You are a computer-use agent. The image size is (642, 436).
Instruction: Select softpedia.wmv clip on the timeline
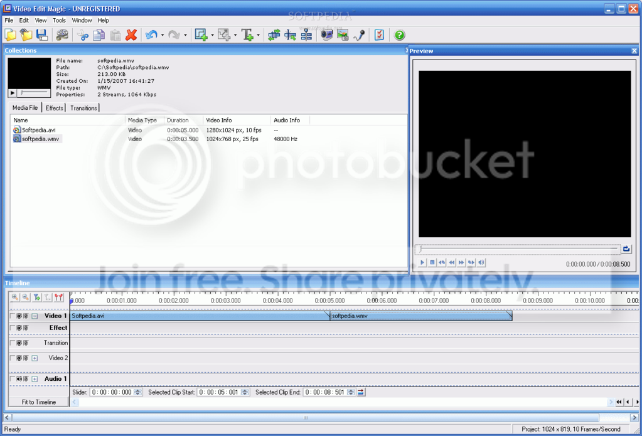coord(421,316)
